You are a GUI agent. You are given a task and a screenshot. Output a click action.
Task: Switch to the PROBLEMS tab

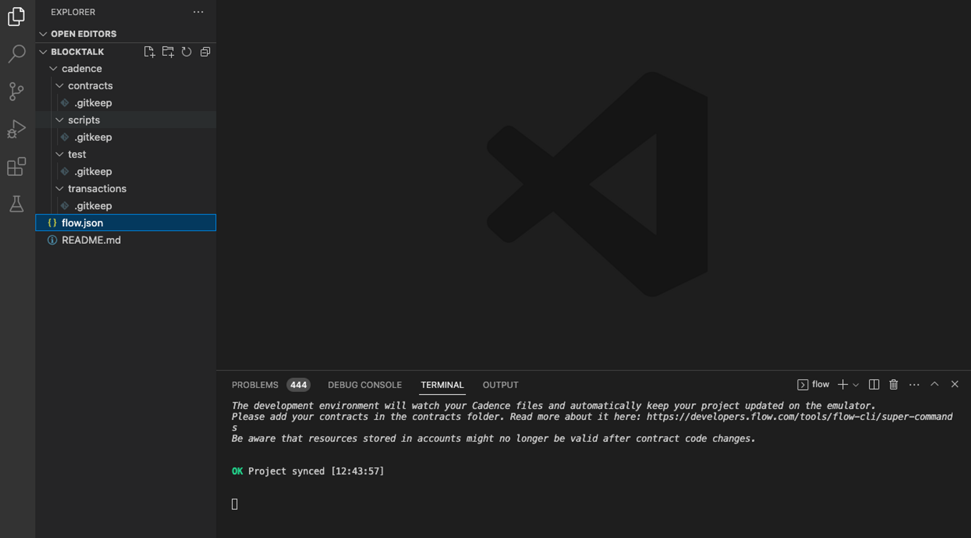click(x=255, y=385)
